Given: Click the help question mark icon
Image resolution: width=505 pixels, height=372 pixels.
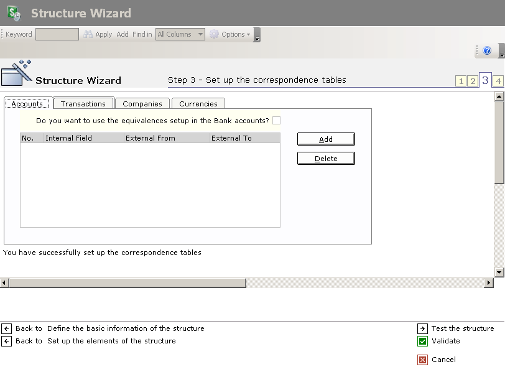Looking at the screenshot, I should coord(487,50).
